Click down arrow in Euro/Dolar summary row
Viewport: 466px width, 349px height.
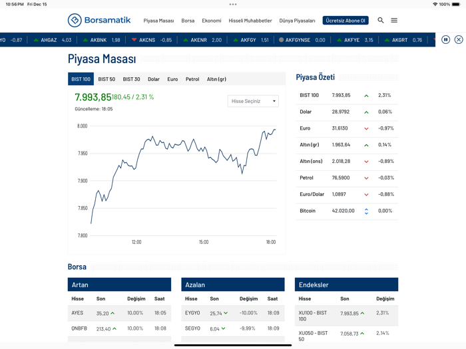tap(366, 195)
